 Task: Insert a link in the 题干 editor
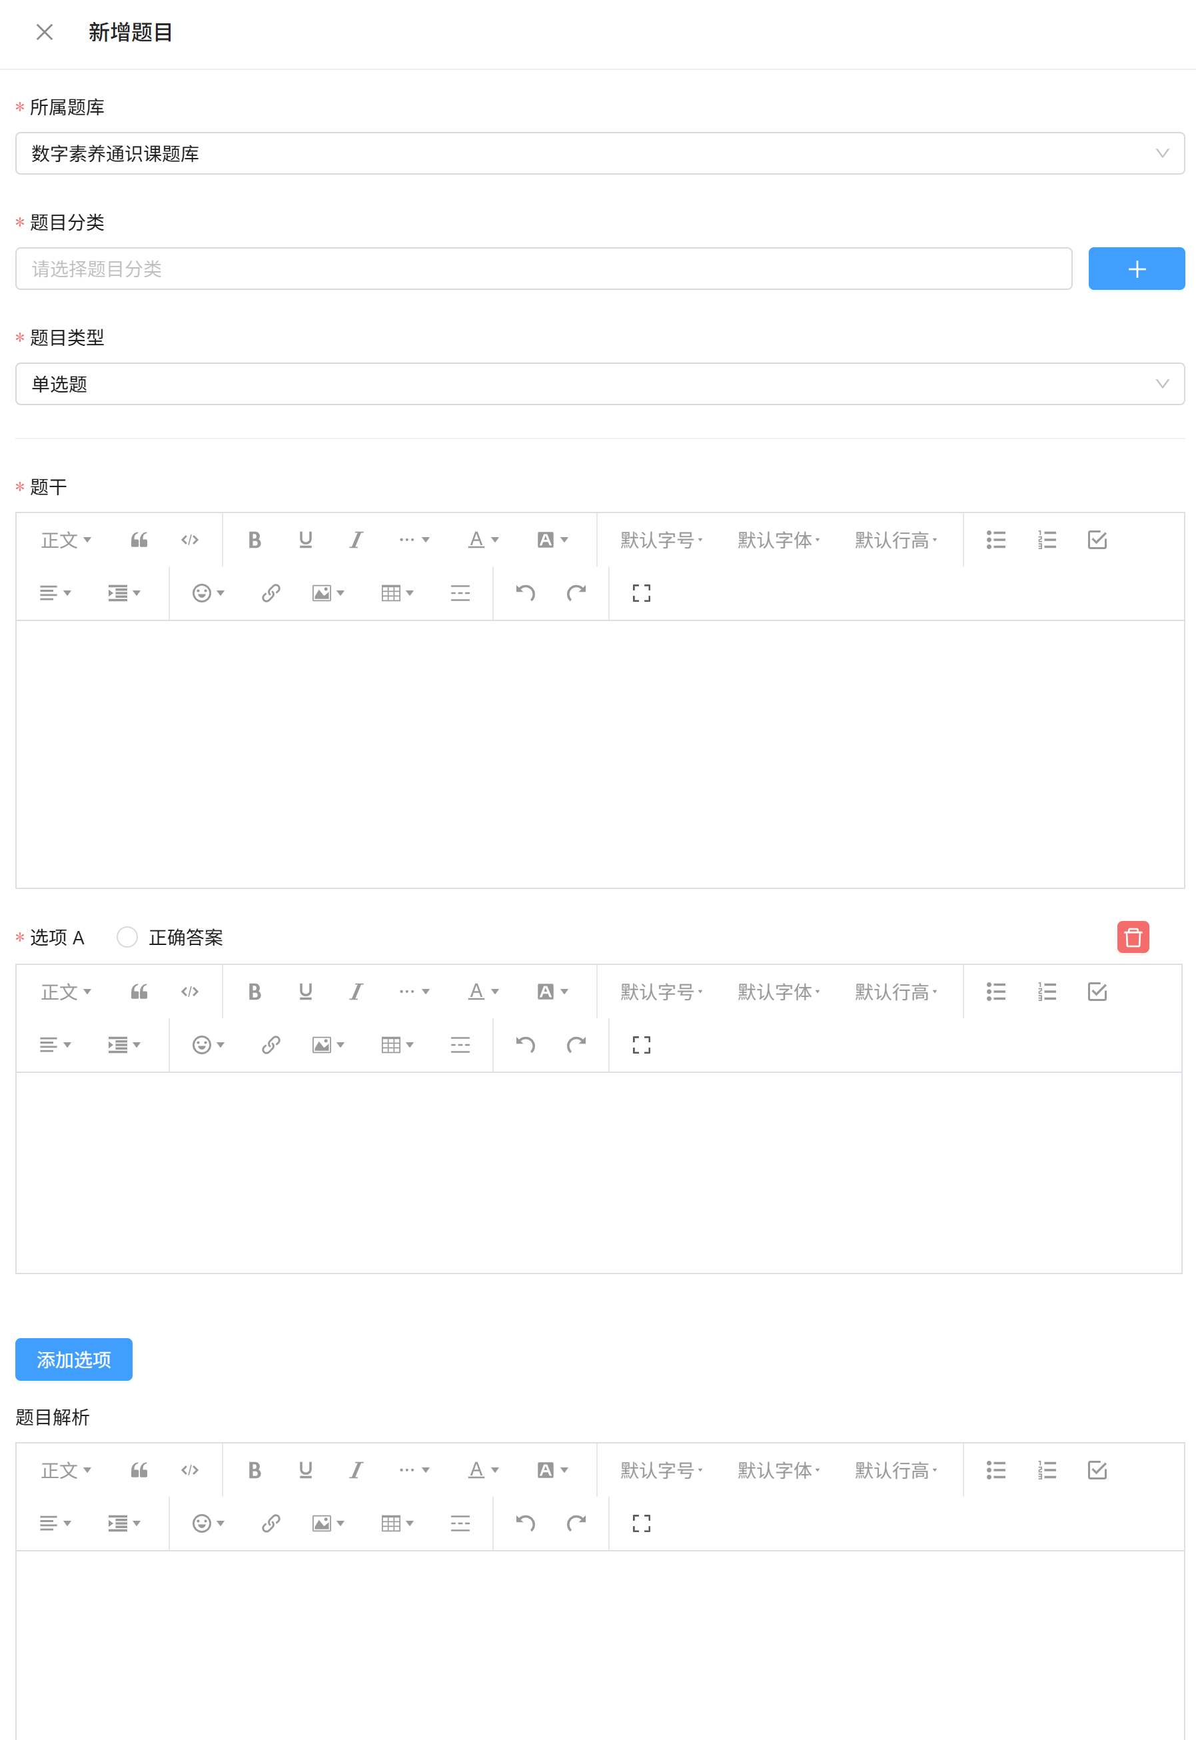coord(271,592)
